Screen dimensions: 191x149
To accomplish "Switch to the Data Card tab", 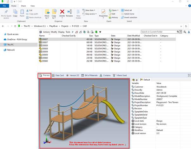I will tap(58, 75).
